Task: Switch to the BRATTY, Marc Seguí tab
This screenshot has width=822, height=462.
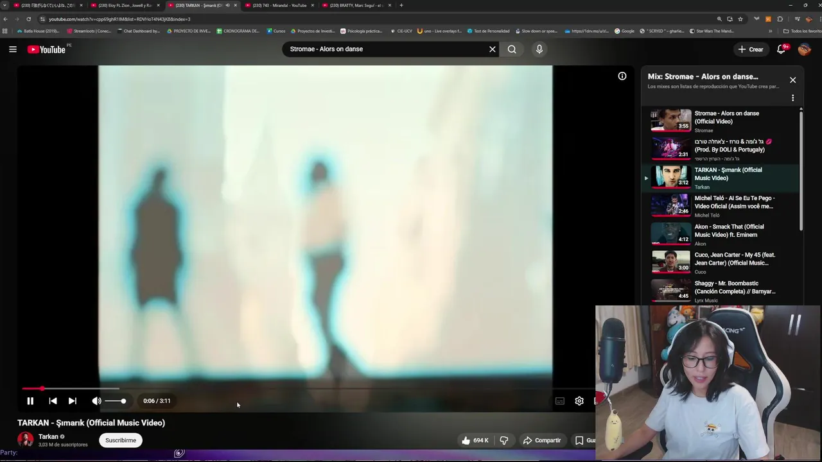Action: point(356,5)
